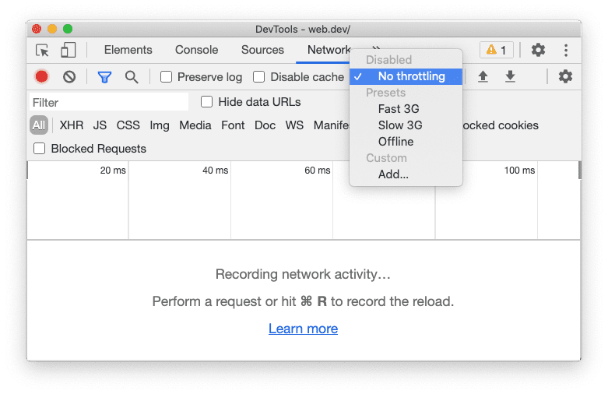
Task: Tick the Hide data URLs checkbox
Action: pyautogui.click(x=207, y=102)
